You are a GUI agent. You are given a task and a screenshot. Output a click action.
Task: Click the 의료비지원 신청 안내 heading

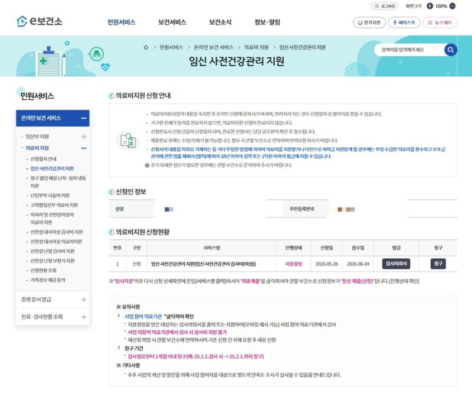pos(143,95)
